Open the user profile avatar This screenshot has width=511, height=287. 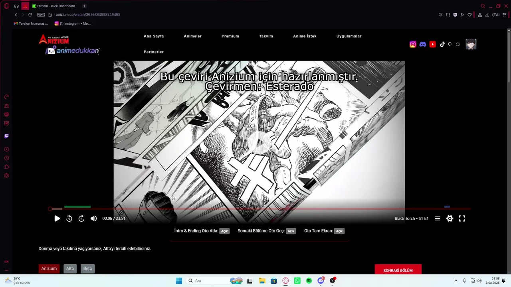point(471,44)
